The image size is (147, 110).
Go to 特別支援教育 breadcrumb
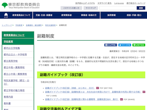click(x=51, y=25)
